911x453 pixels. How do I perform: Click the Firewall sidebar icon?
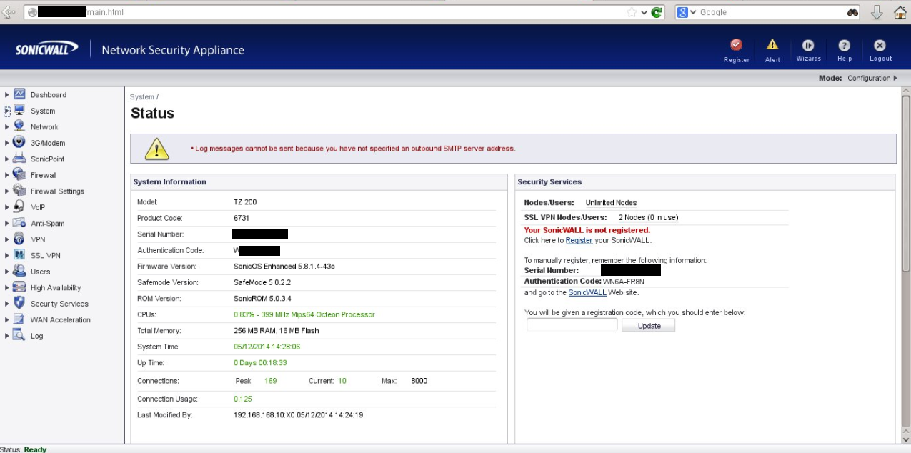tap(19, 175)
